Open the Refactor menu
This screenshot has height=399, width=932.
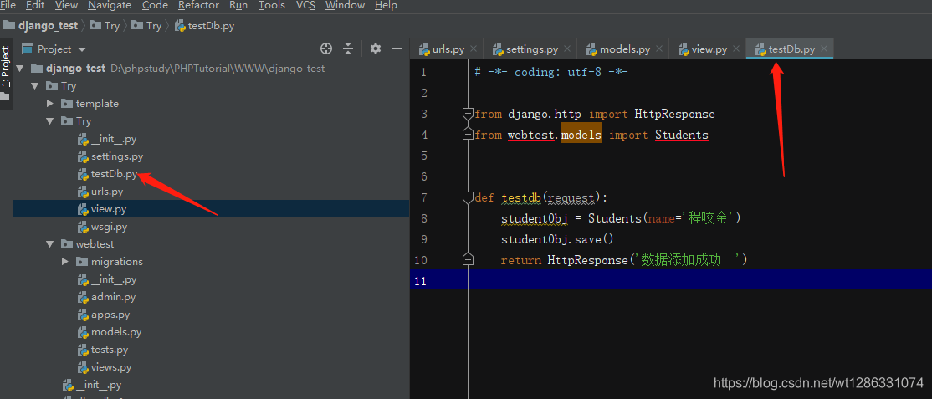[198, 5]
